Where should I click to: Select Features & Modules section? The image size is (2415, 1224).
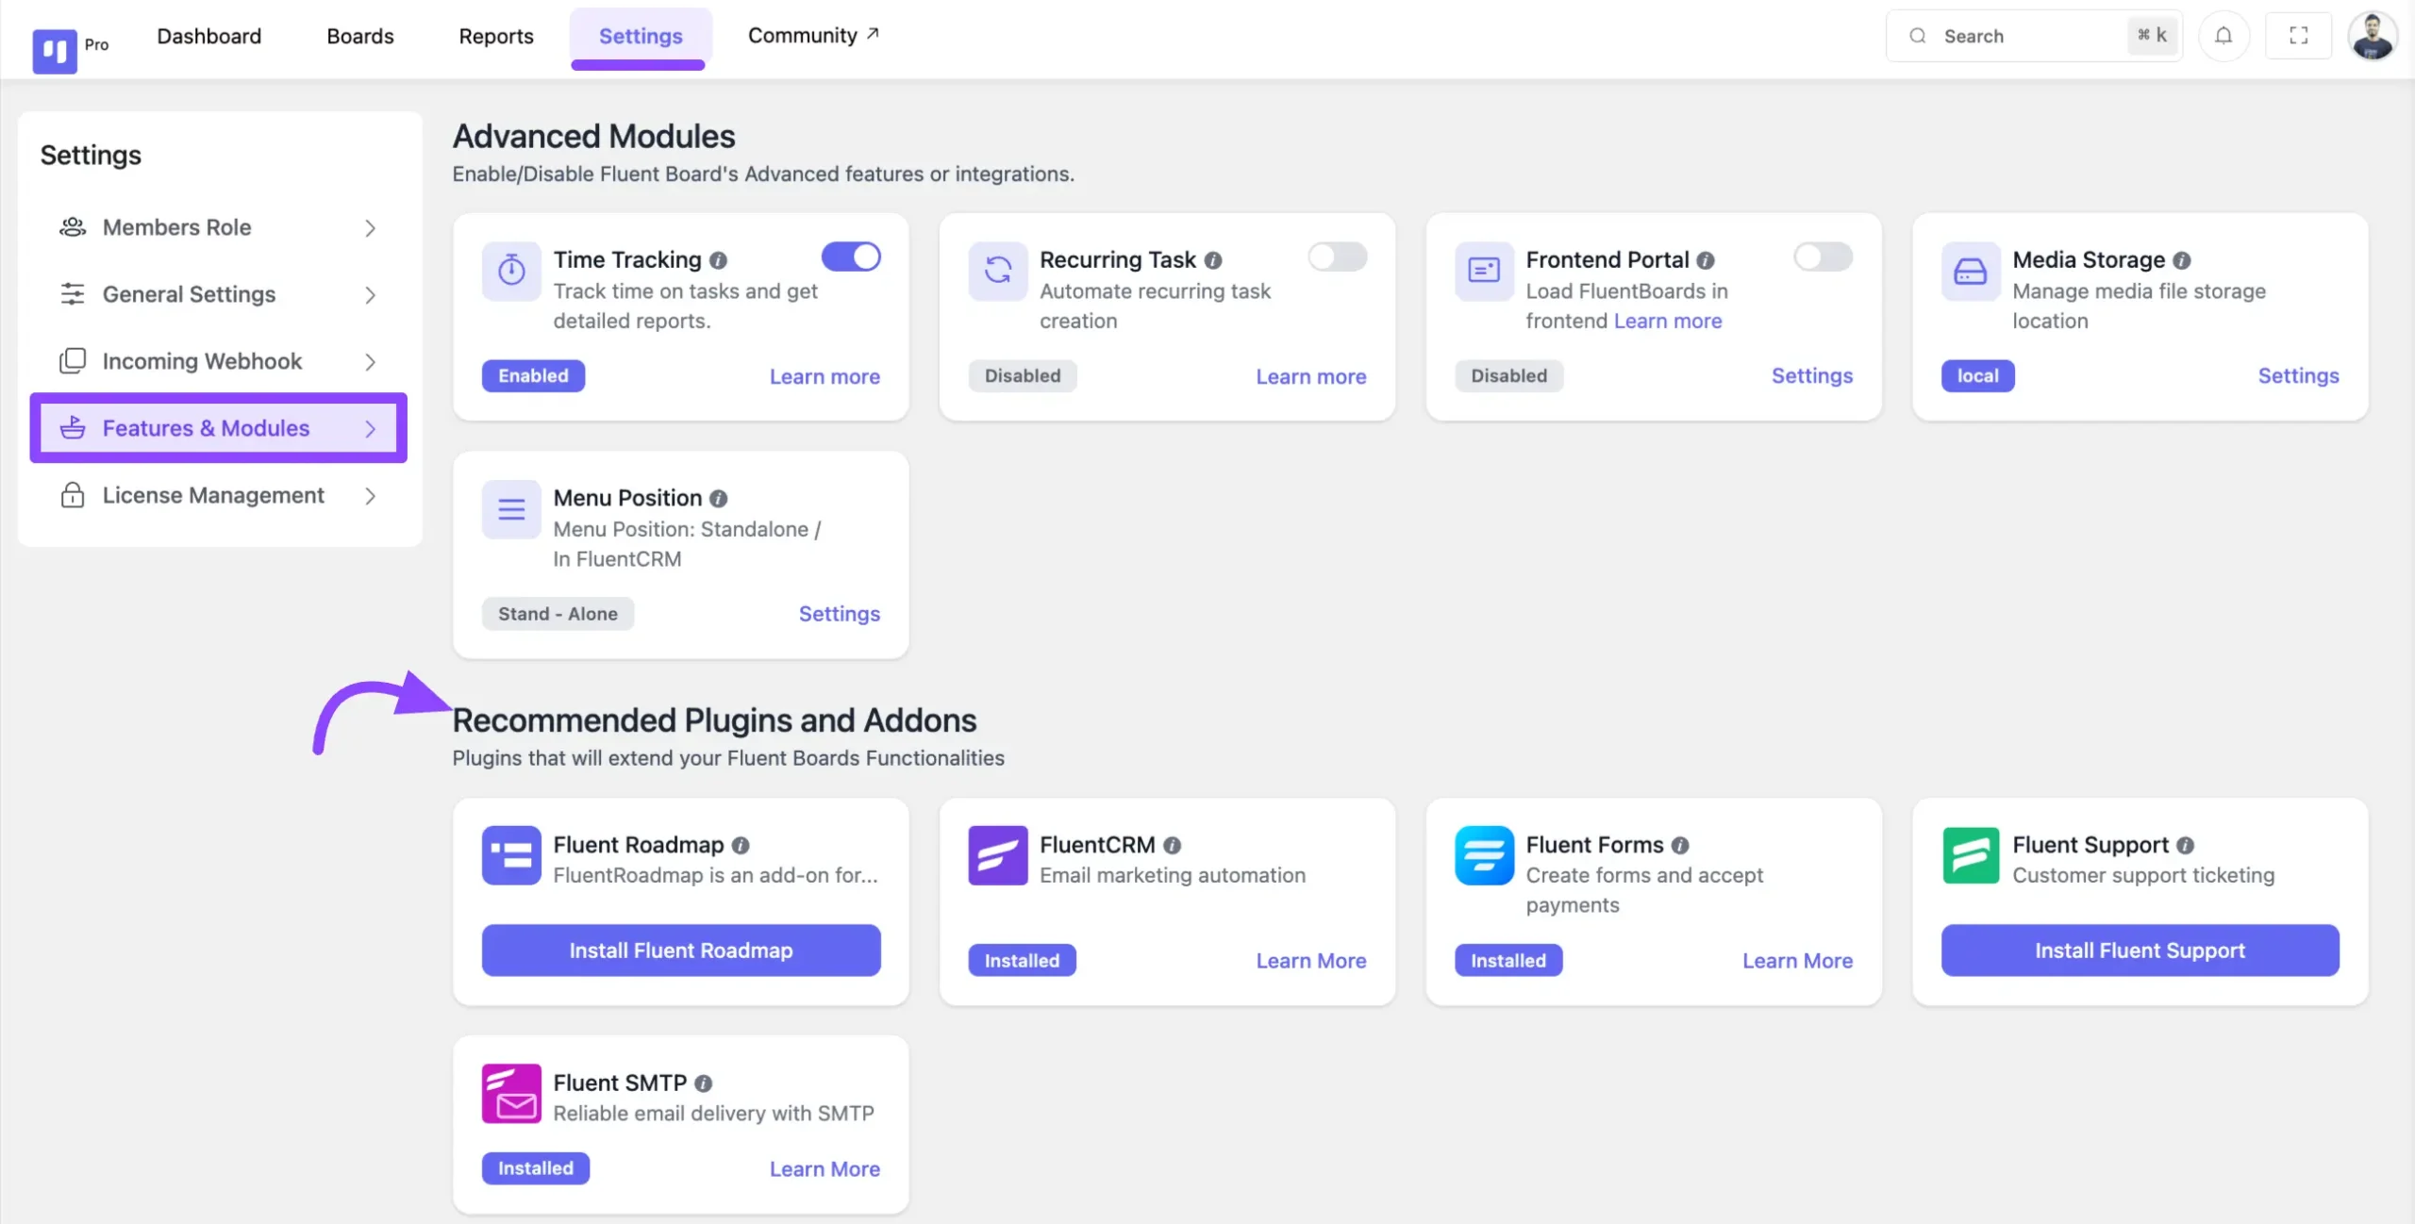click(x=219, y=428)
